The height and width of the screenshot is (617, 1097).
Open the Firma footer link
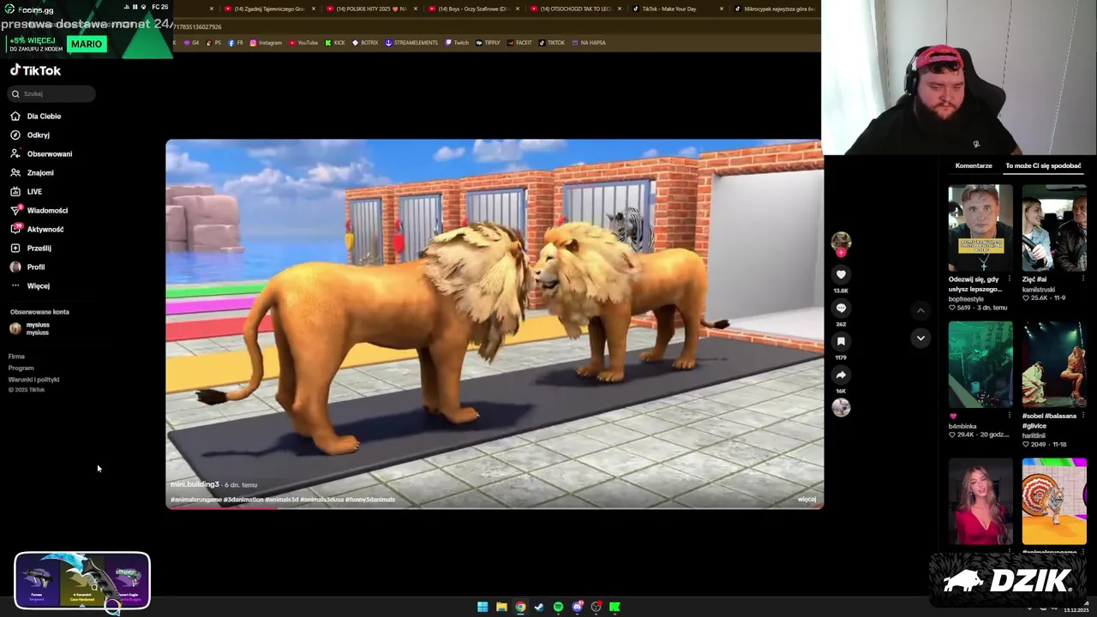[16, 356]
